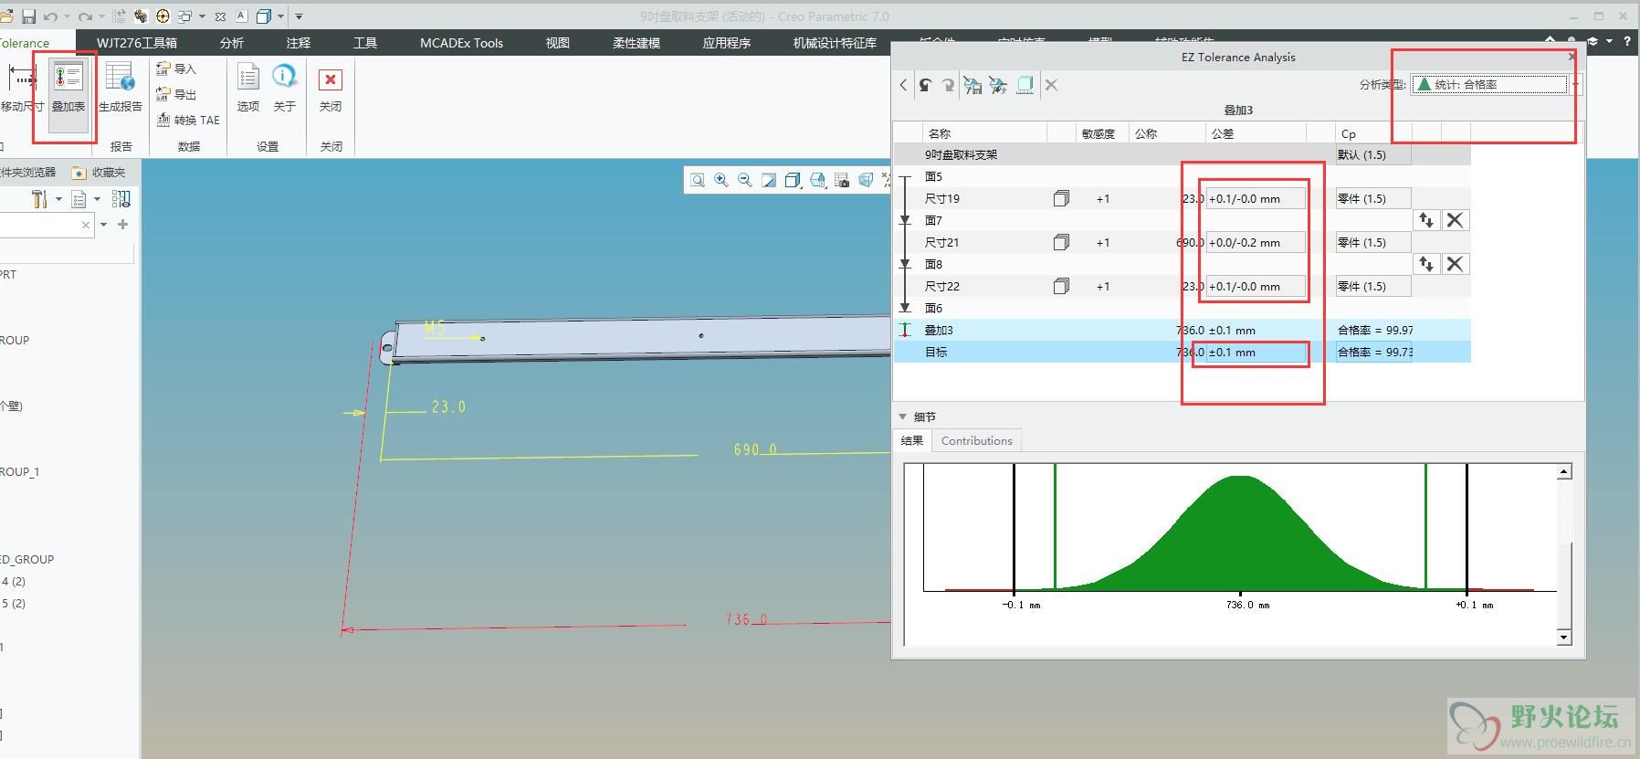
Task: Click the plus add filter icon in tree
Action: [123, 225]
